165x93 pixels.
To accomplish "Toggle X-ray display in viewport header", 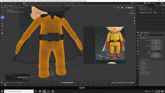I will pyautogui.click(x=126, y=8).
